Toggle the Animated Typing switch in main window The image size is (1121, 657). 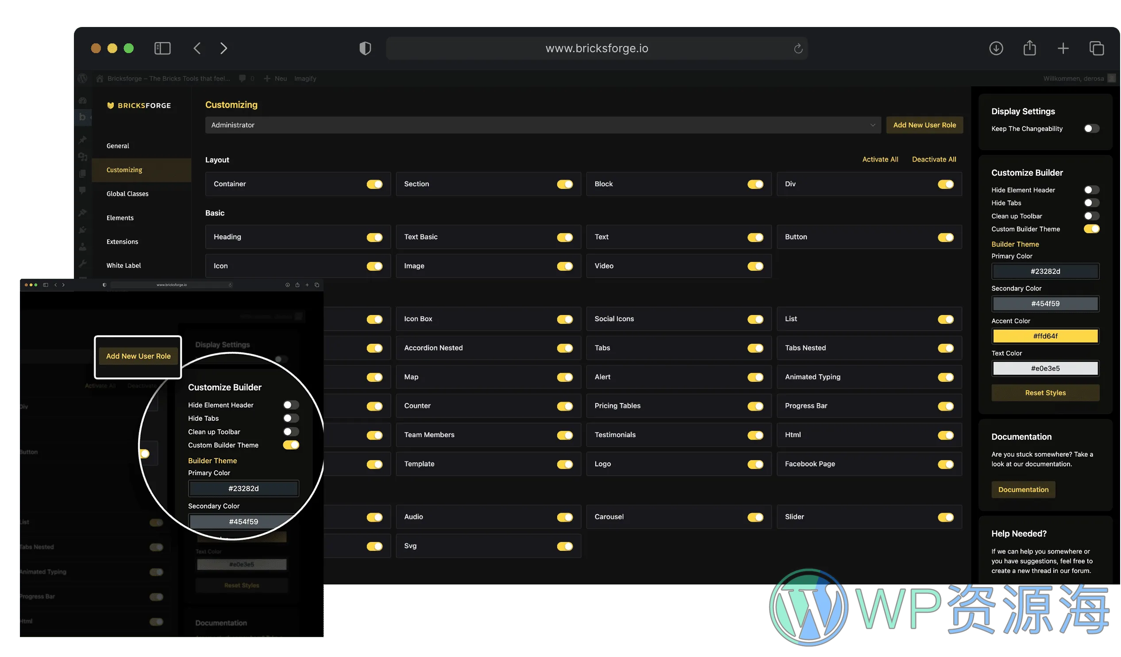point(946,378)
